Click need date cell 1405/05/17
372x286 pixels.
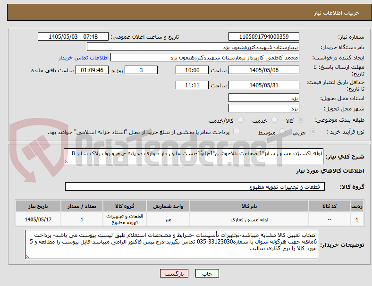pos(38,219)
